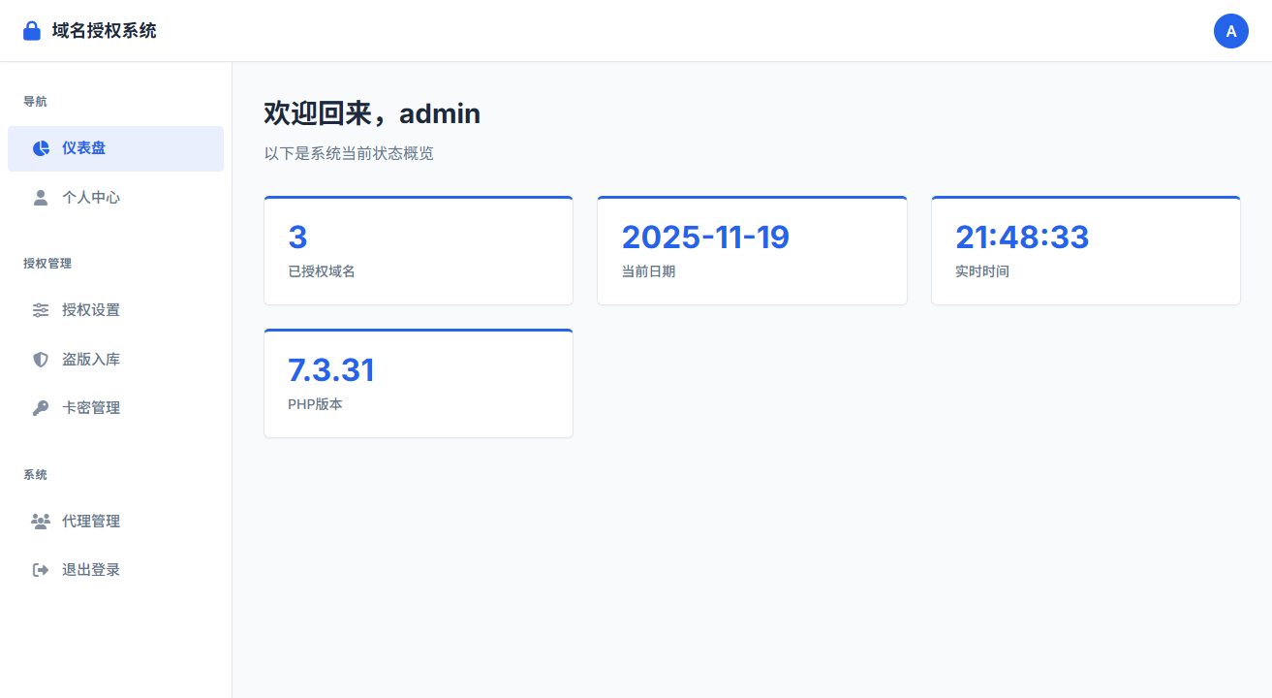Go to the 代理管理 text label
Viewport: 1272px width, 698px height.
click(91, 522)
